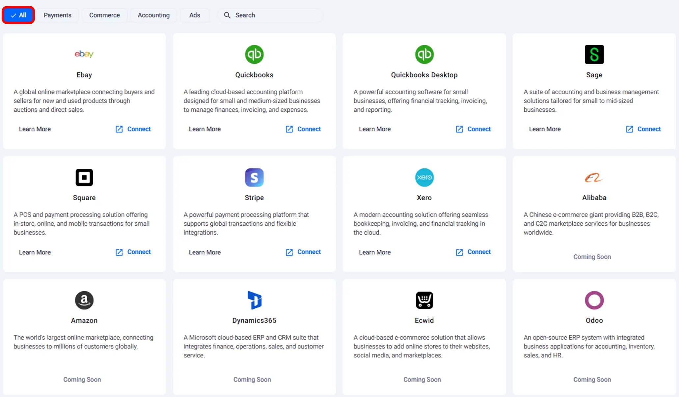
Task: Click the Square logo icon
Action: pyautogui.click(x=84, y=177)
